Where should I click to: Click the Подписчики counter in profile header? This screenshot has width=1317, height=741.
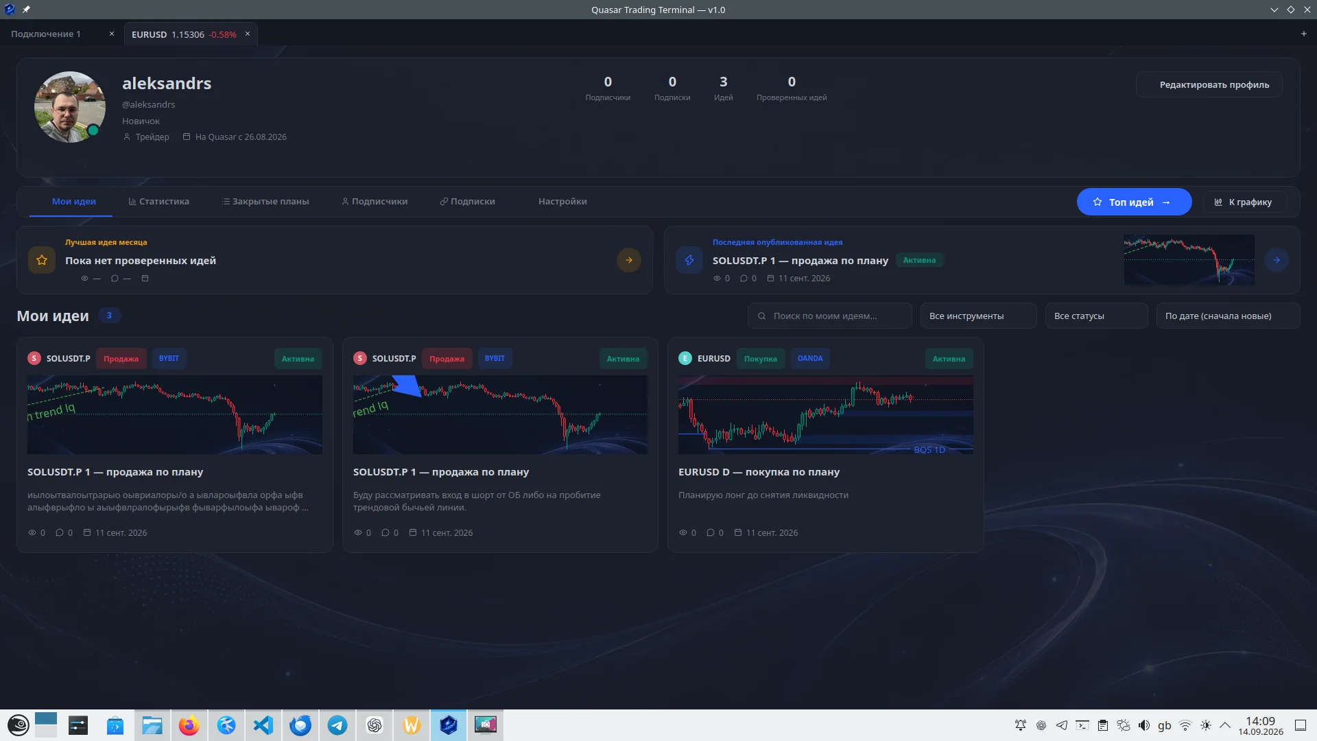click(608, 89)
